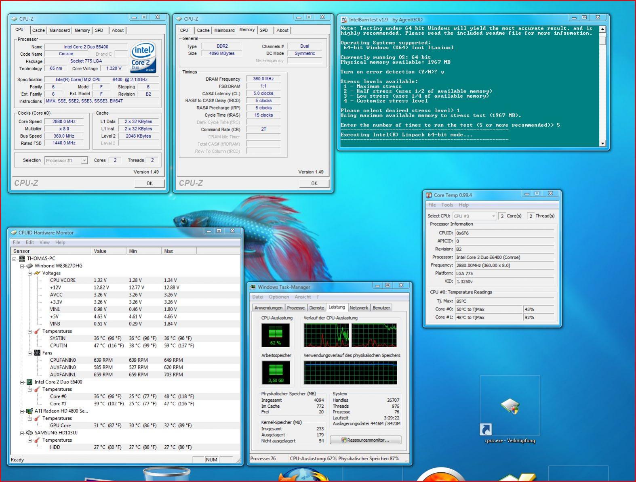Open the Ansicht menu in Task-Manager

(x=303, y=297)
